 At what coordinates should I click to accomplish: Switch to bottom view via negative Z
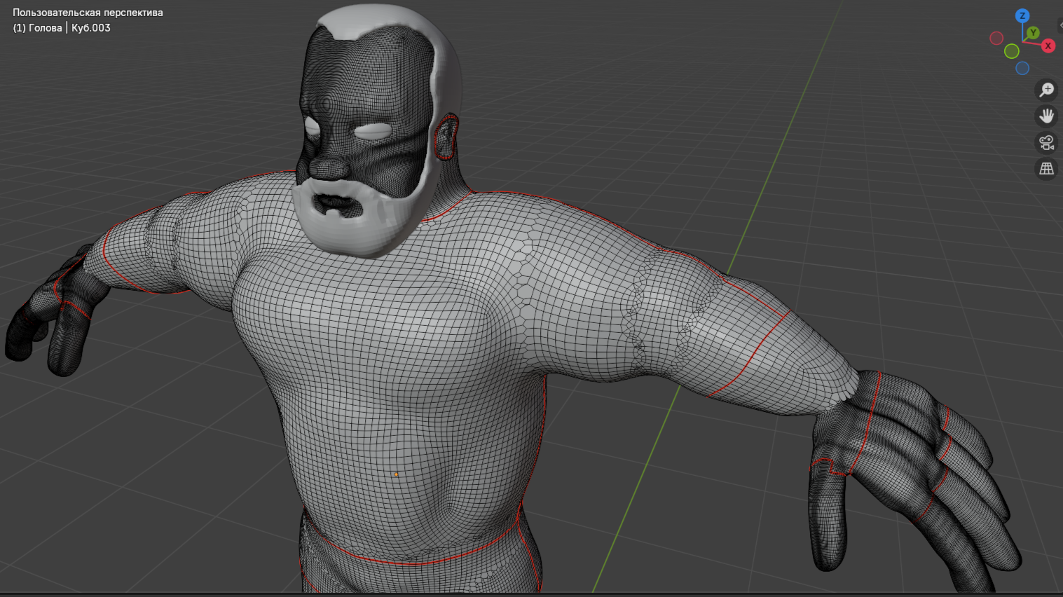(1022, 68)
